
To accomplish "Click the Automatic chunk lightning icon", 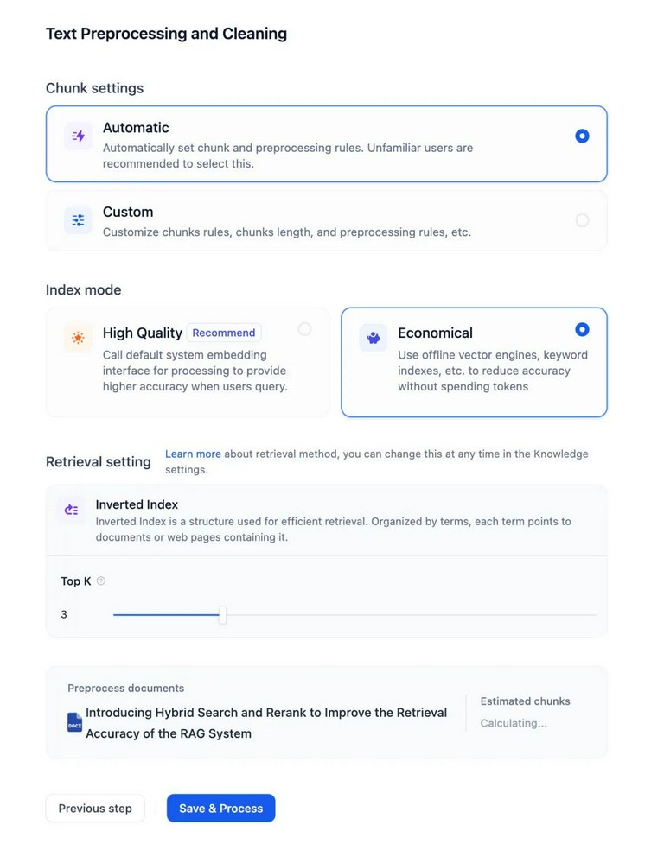I will point(78,136).
